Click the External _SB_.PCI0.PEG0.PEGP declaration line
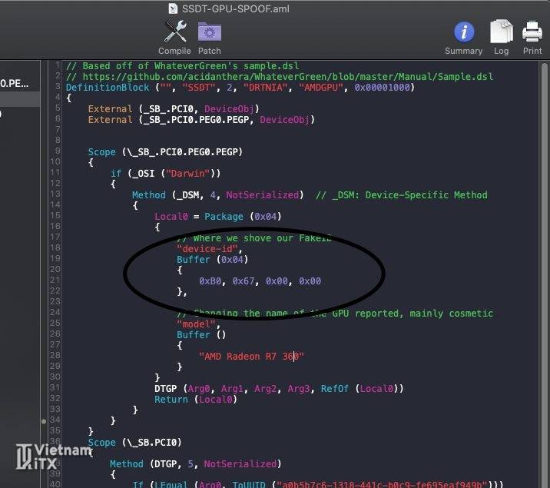This screenshot has width=550, height=488. point(201,120)
